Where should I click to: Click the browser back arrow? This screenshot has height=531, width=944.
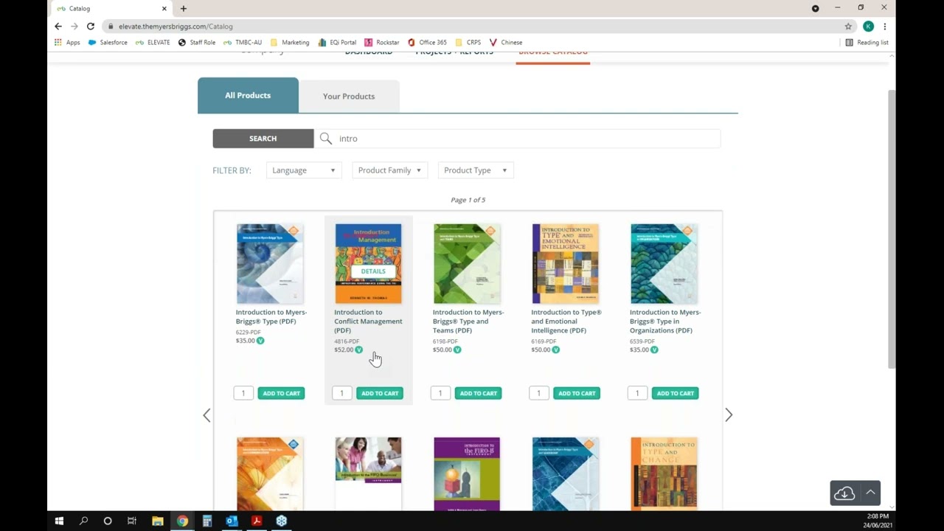(58, 26)
